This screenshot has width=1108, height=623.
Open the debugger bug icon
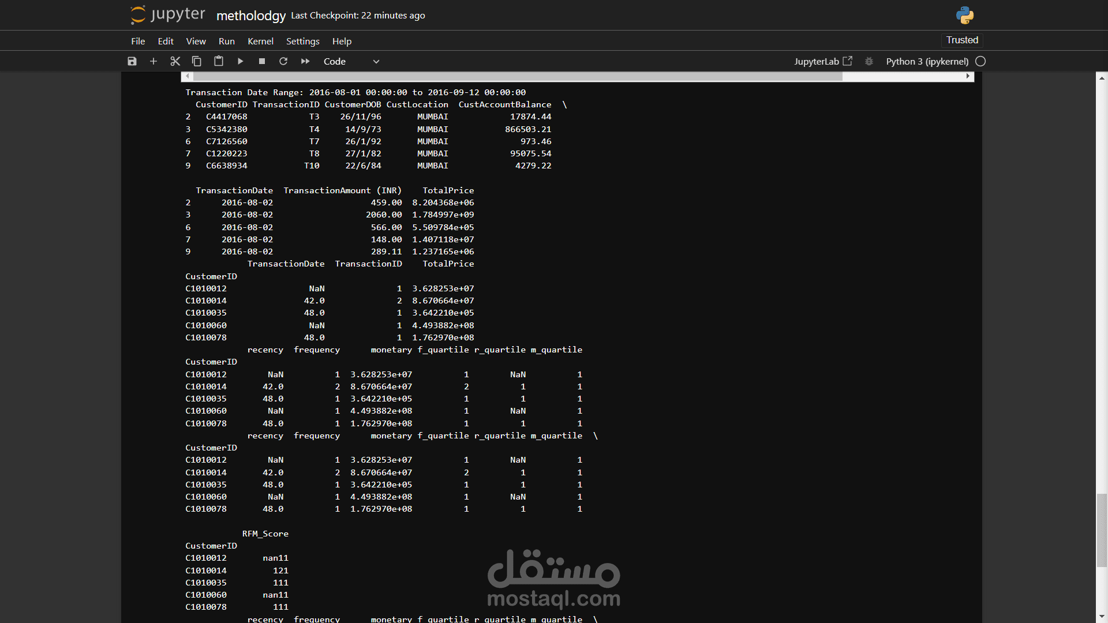point(869,61)
